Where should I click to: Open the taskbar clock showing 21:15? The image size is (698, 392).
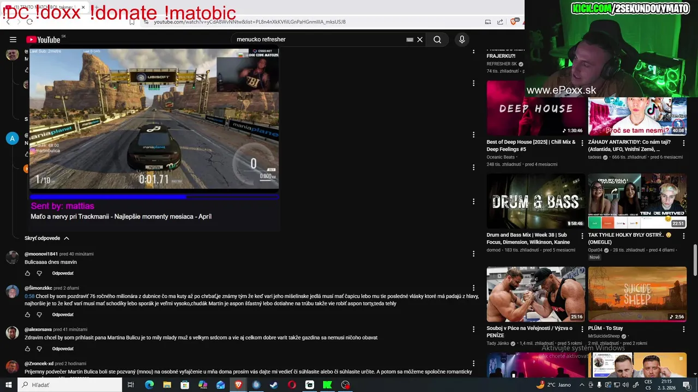point(666,385)
